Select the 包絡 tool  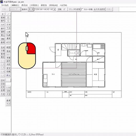coord(3,47)
